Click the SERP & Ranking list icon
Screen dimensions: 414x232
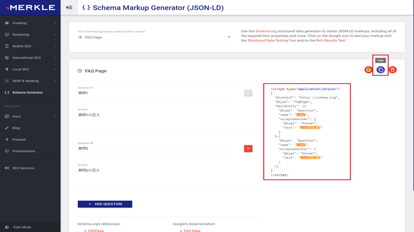7,81
